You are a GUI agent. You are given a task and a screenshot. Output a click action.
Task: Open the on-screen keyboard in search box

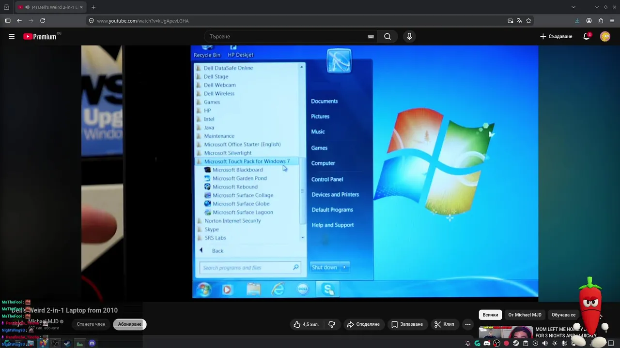371,36
